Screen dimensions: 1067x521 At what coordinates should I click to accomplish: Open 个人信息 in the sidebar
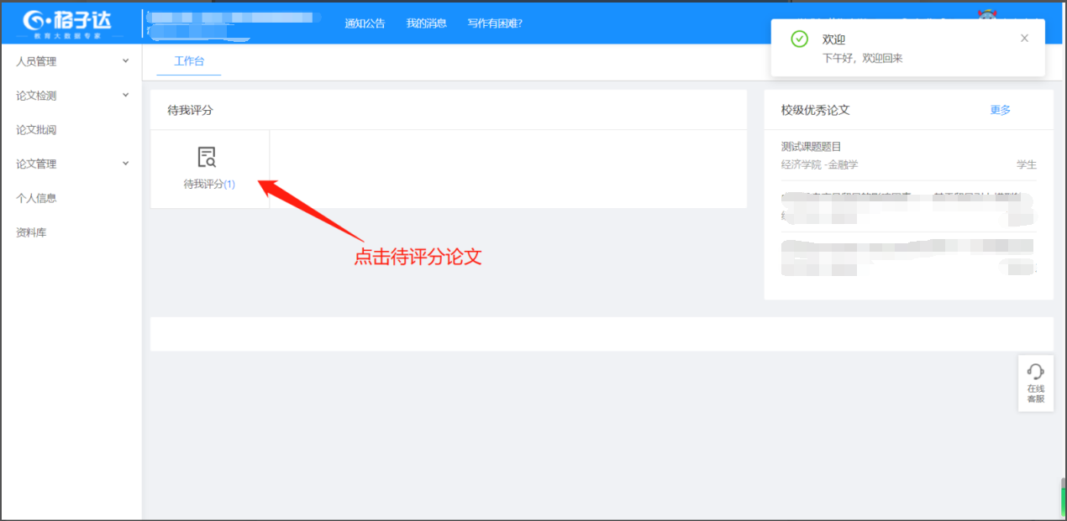tap(36, 198)
